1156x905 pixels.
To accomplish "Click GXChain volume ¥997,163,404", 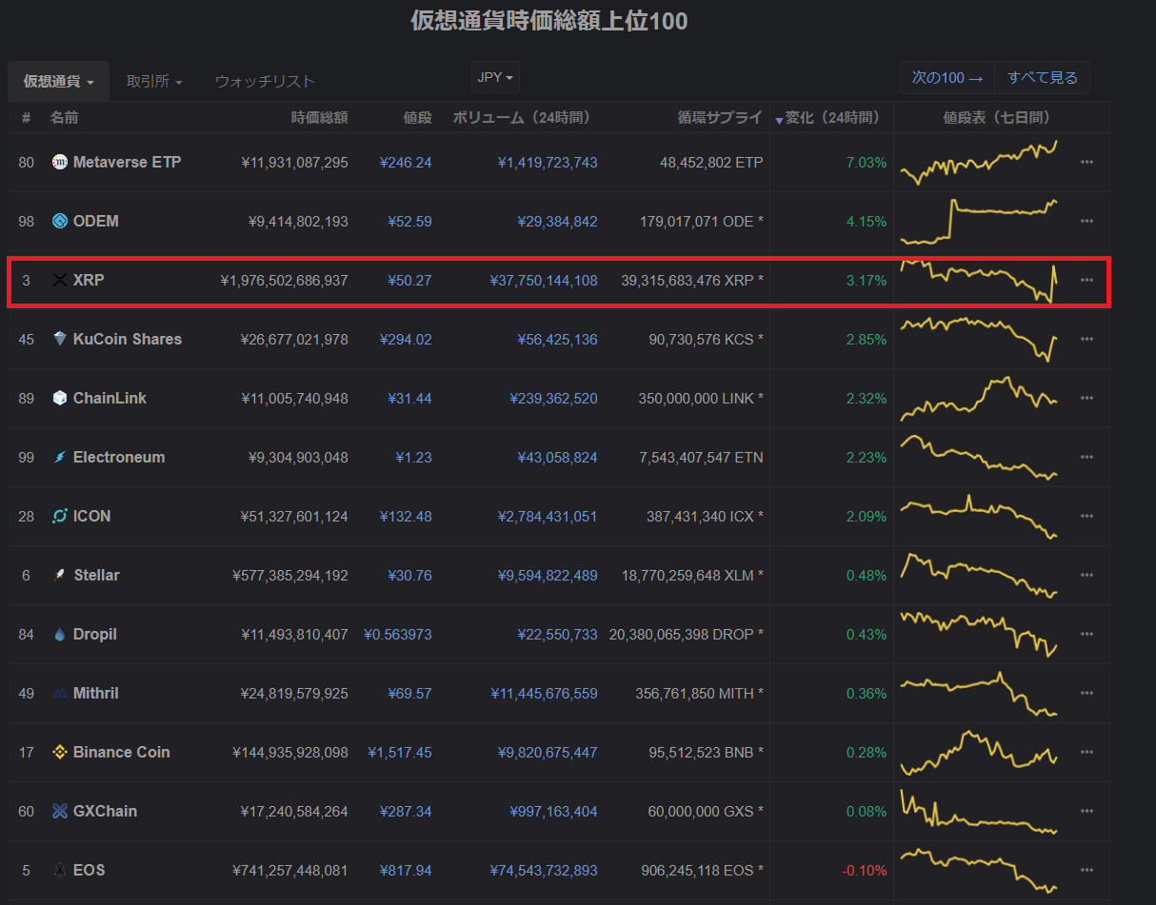I will (553, 812).
